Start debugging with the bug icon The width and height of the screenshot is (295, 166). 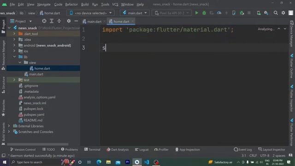tap(204, 13)
